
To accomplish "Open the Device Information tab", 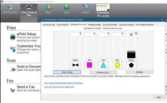I will [110, 25].
